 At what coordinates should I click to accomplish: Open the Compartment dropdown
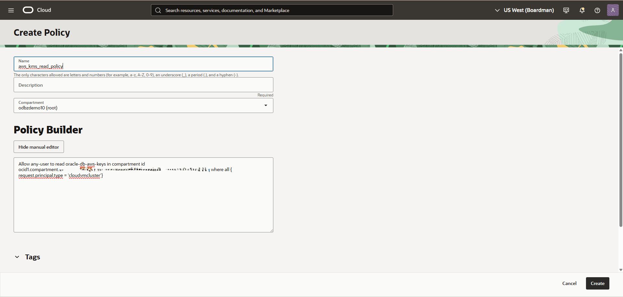tap(266, 105)
